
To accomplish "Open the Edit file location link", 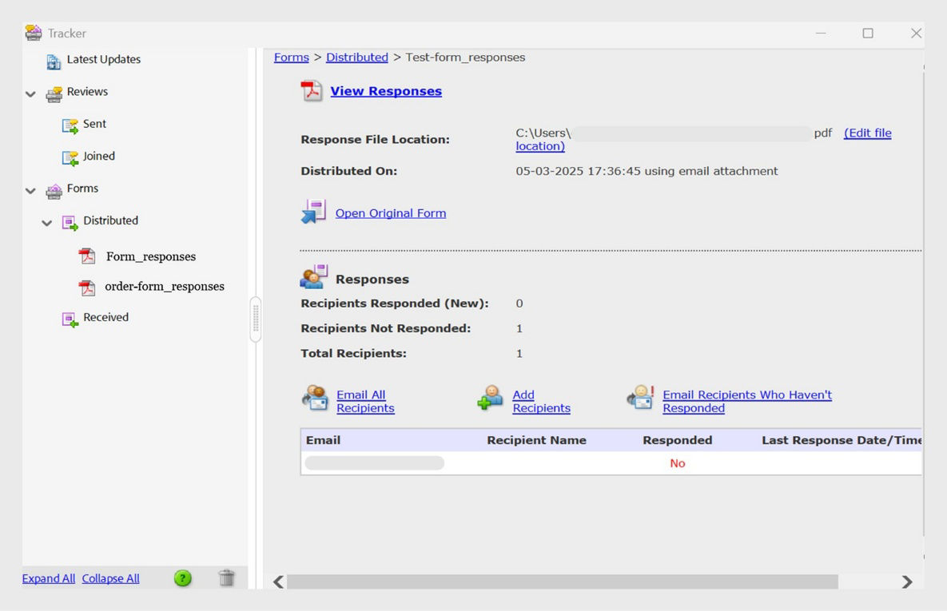I will (x=868, y=133).
